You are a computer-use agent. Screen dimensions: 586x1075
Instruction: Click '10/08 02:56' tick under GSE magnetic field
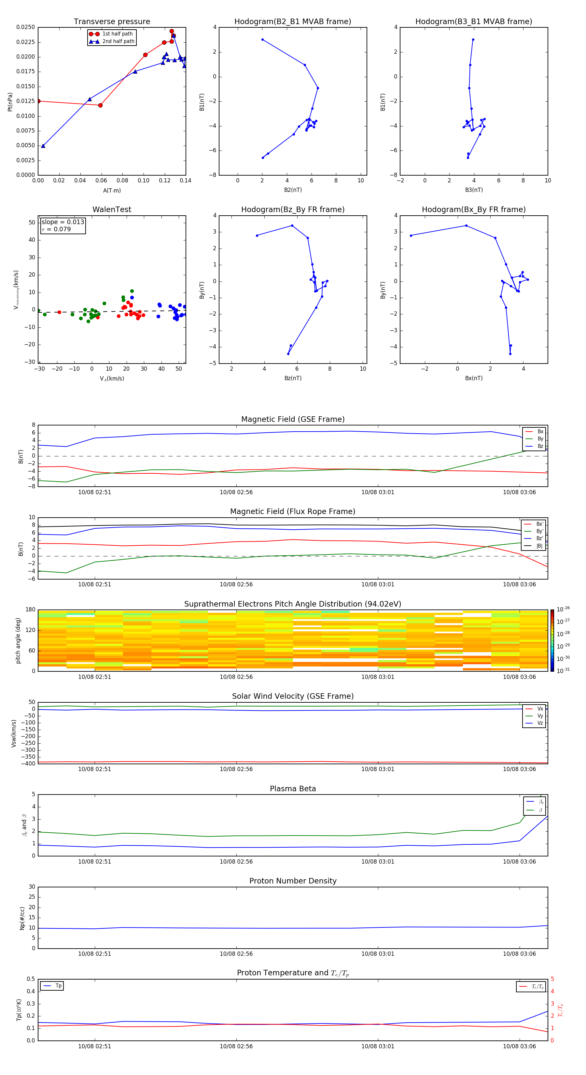tap(236, 493)
